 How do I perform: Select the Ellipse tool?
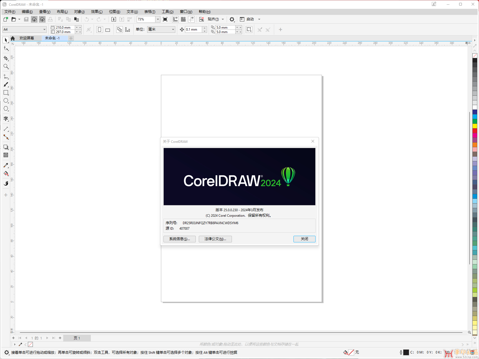[6, 101]
